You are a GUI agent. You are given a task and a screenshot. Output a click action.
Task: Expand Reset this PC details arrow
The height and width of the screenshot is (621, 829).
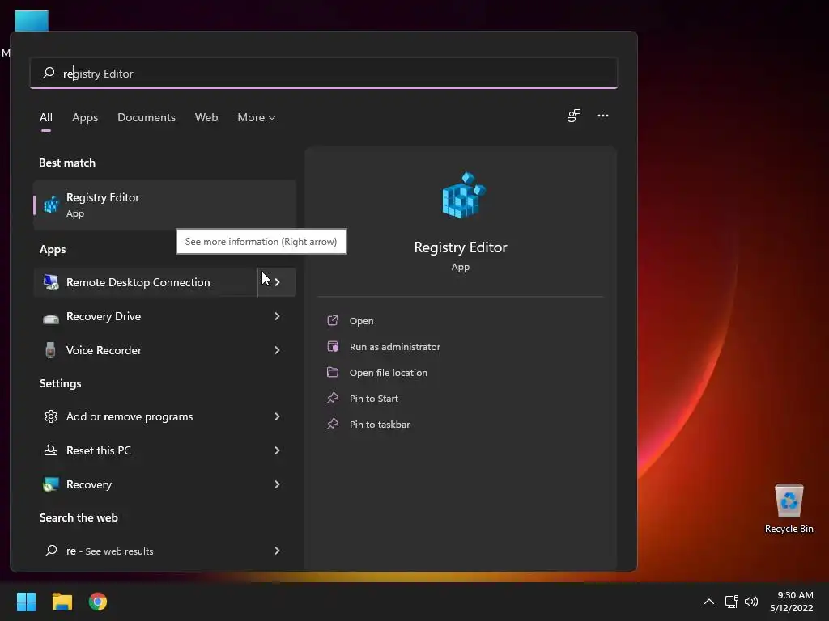277,450
